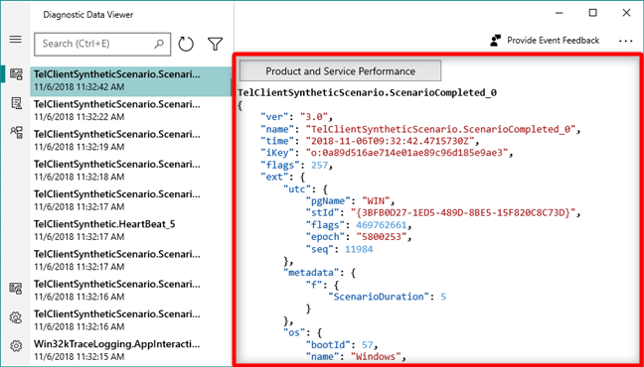Click the "stId" GUID value line
This screenshot has width=644, height=367.
point(443,213)
